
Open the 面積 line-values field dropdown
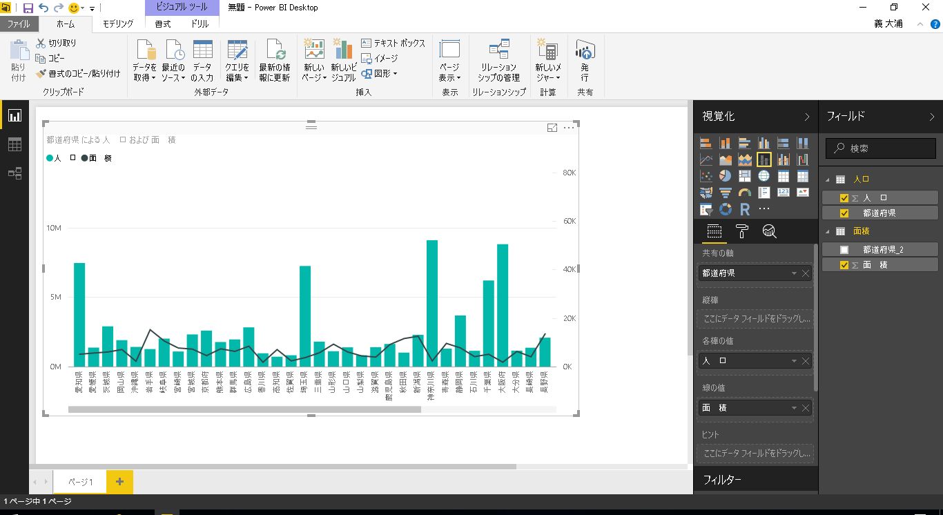pyautogui.click(x=794, y=408)
